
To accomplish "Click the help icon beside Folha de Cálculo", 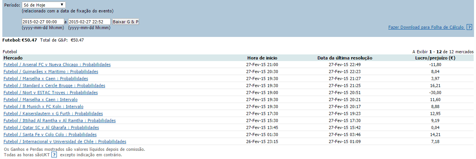I will pyautogui.click(x=469, y=27).
